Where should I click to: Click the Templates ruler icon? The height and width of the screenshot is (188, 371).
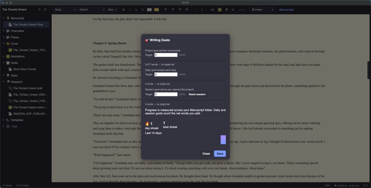pyautogui.click(x=8, y=120)
